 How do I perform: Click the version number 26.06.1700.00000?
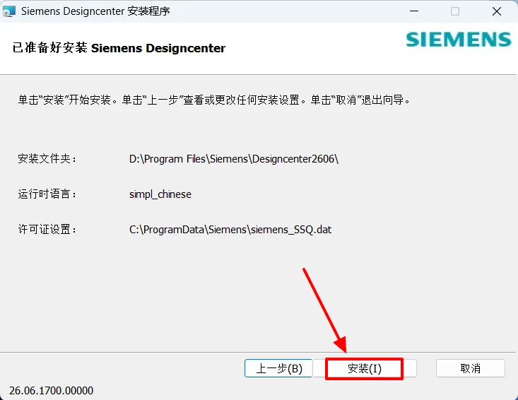51,391
